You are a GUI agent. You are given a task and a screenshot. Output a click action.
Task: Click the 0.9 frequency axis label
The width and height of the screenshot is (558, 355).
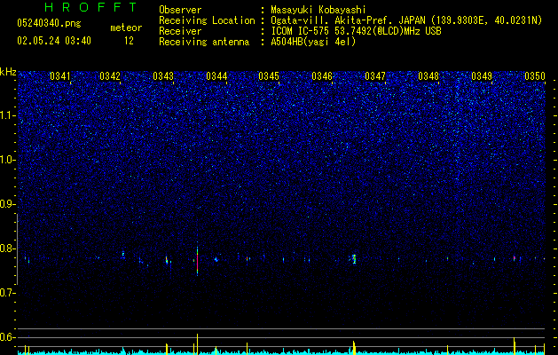(x=7, y=204)
